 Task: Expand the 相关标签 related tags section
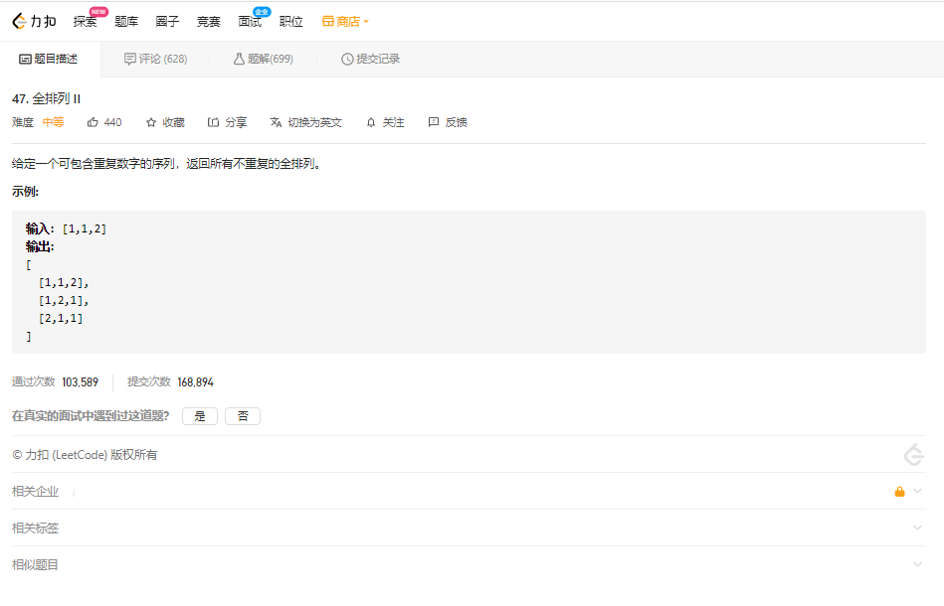[x=469, y=528]
